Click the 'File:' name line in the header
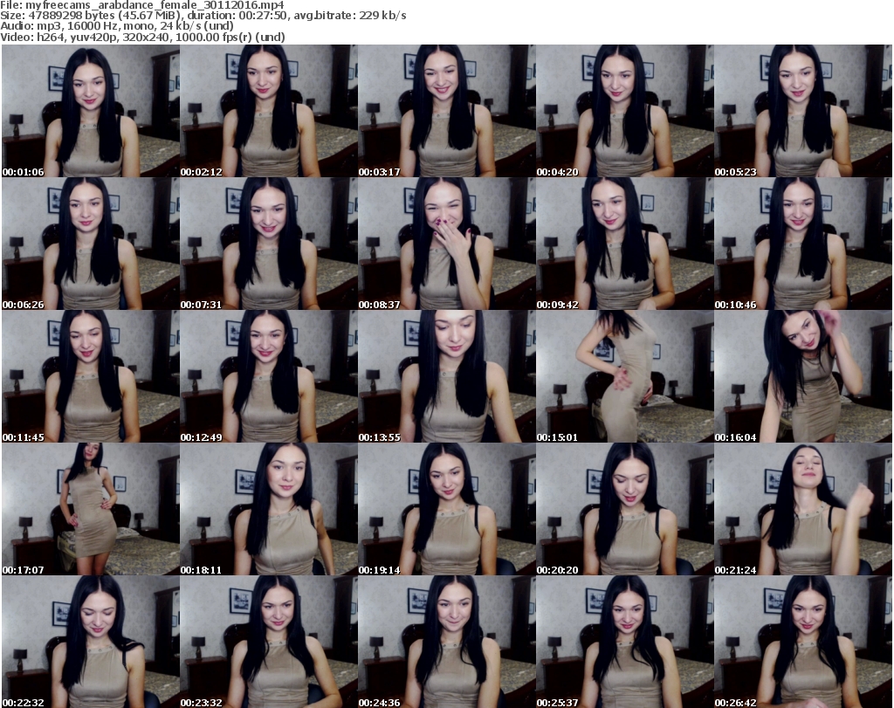 [142, 5]
